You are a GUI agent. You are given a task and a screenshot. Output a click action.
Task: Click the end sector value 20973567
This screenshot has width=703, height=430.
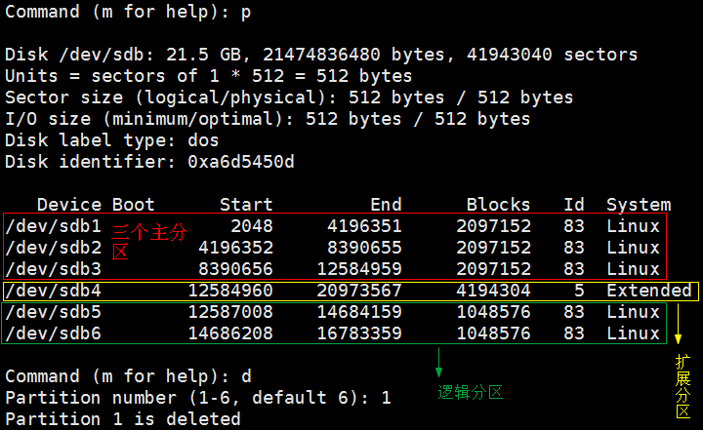359,291
